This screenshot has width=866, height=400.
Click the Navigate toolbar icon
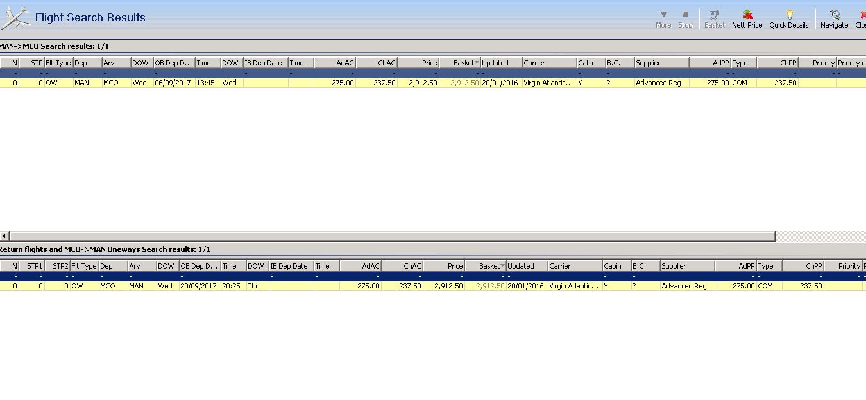834,19
